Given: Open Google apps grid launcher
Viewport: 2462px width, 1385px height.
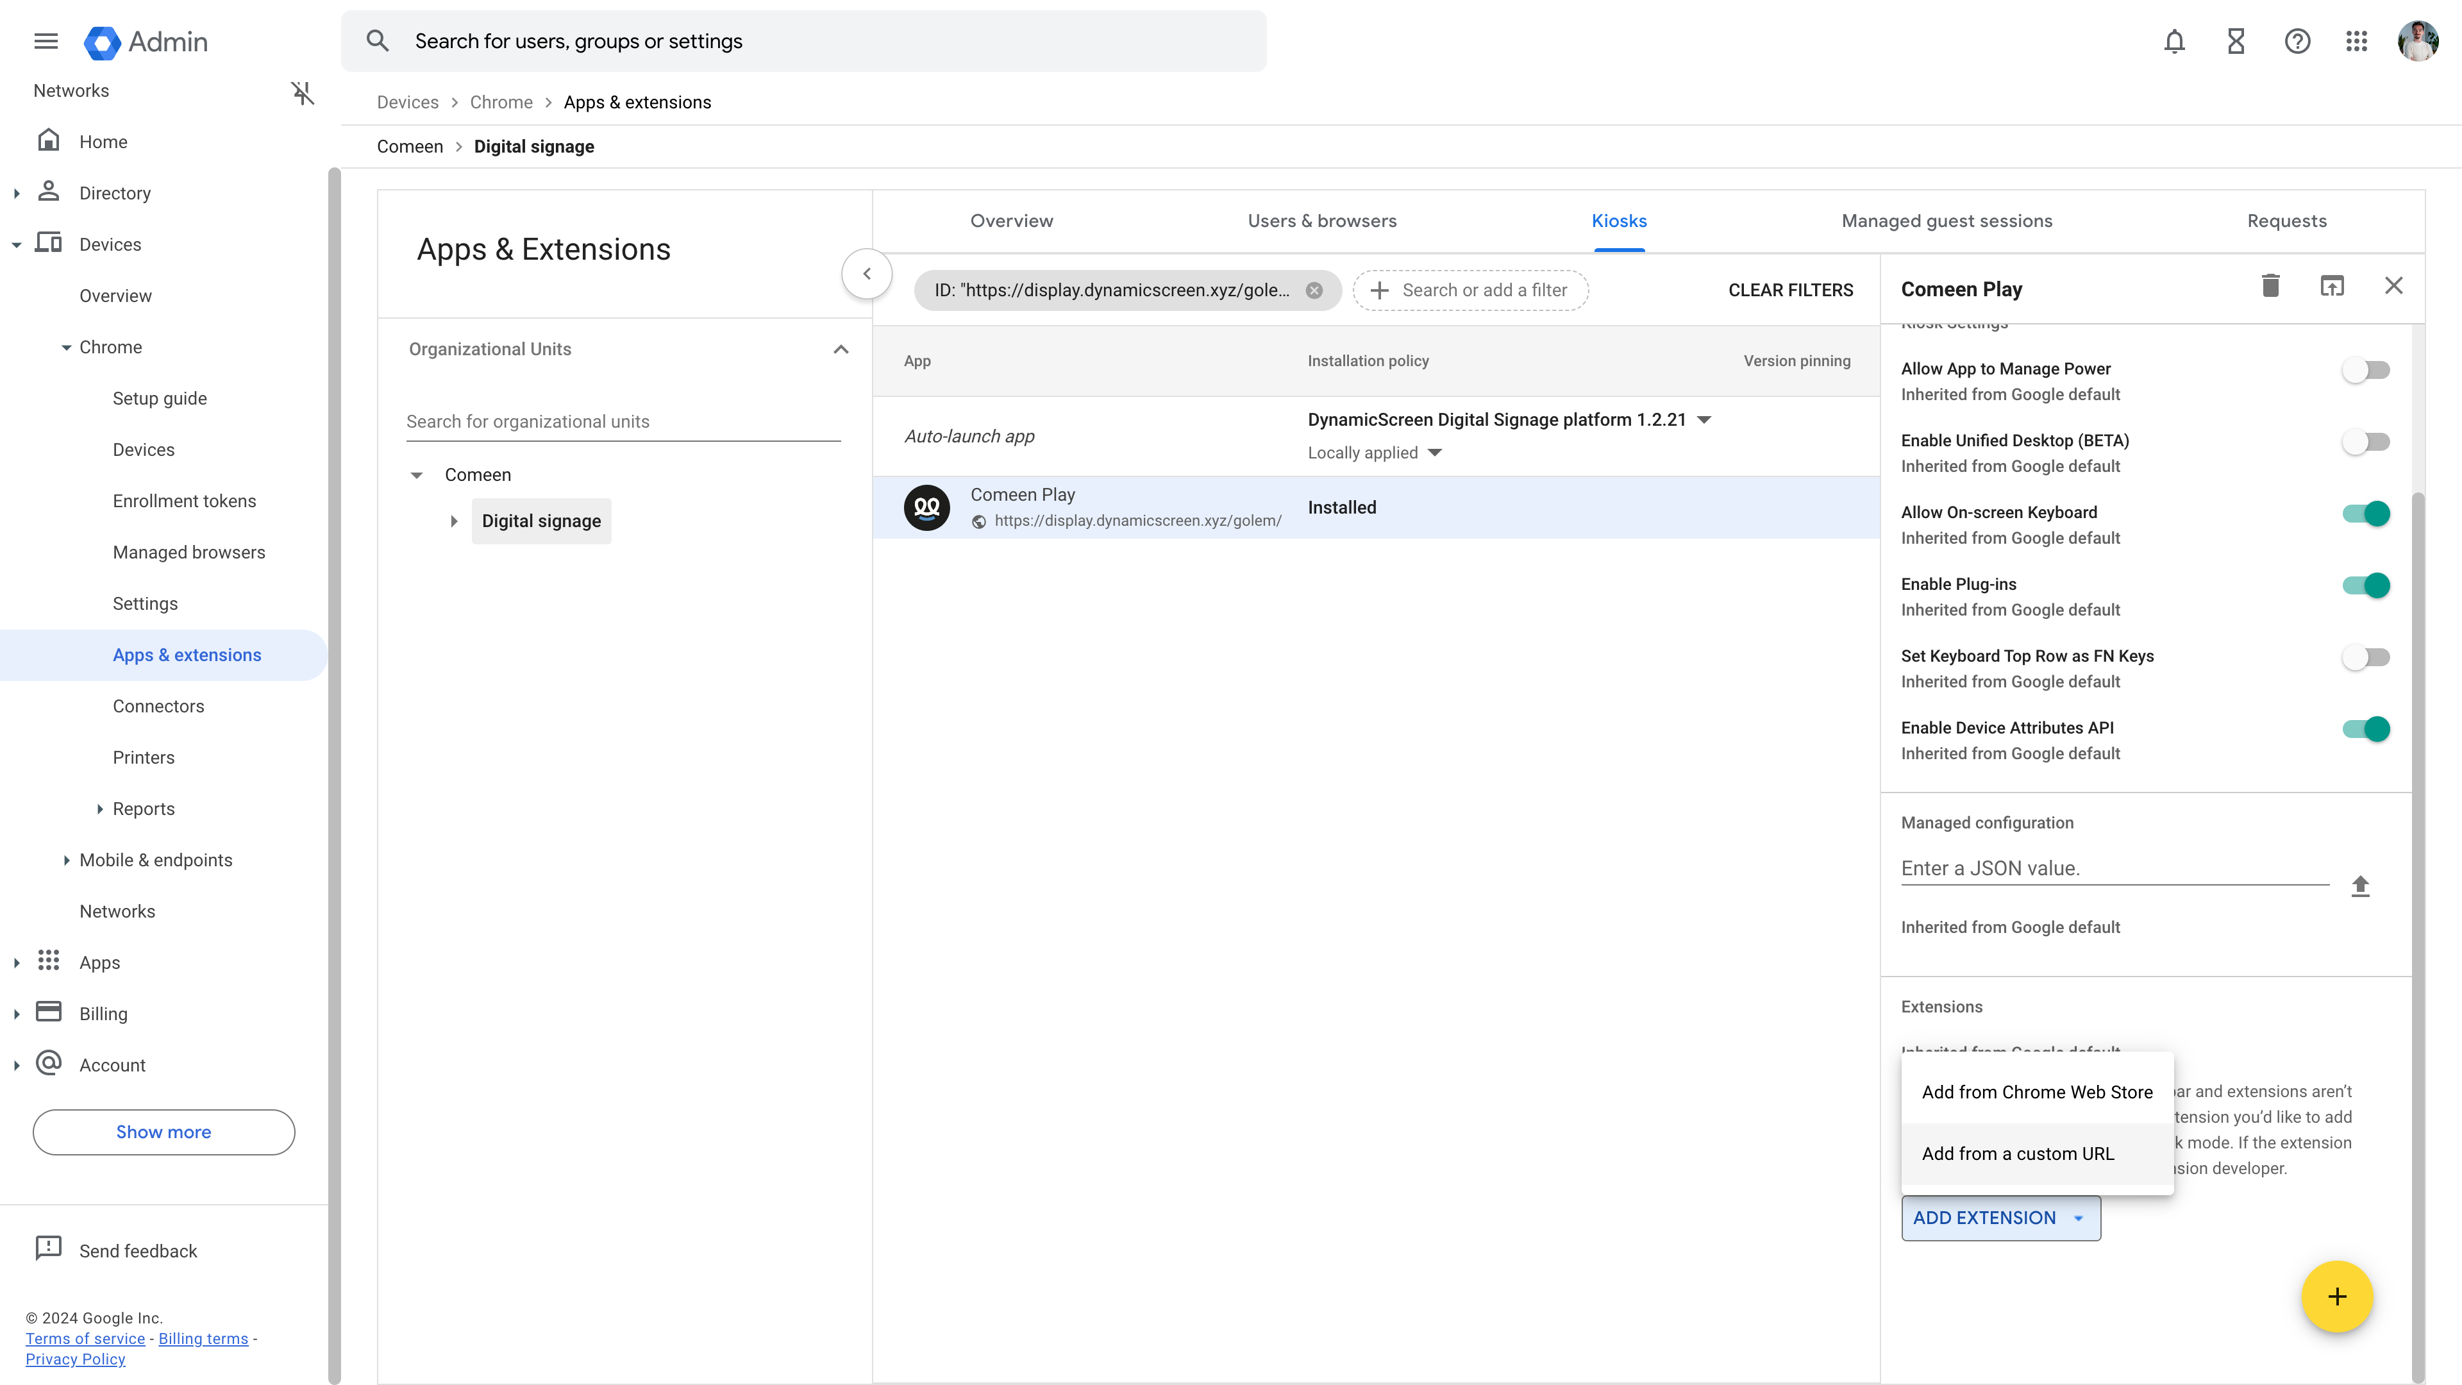Looking at the screenshot, I should pos(2356,41).
